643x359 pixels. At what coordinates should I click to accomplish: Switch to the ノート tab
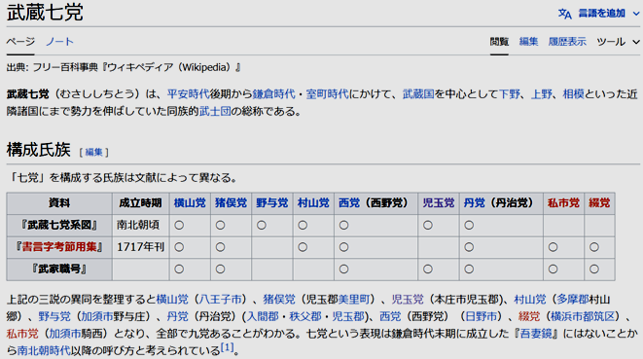(59, 42)
